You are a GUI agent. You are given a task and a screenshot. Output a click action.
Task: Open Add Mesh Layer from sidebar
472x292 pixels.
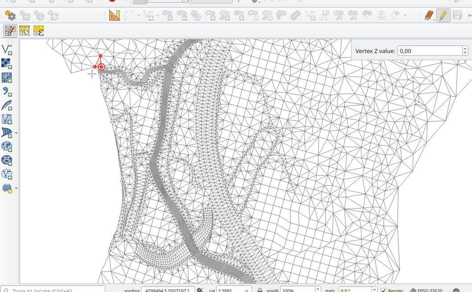tap(7, 78)
